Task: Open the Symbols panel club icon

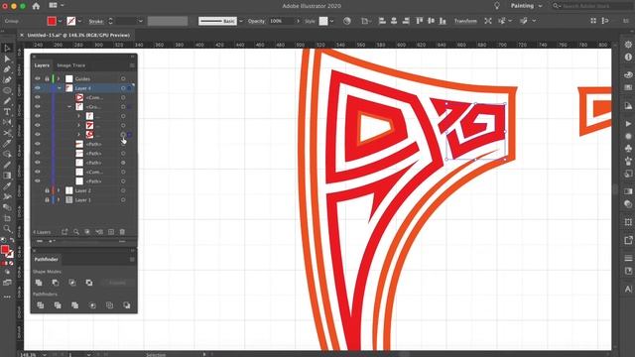Action: click(628, 149)
